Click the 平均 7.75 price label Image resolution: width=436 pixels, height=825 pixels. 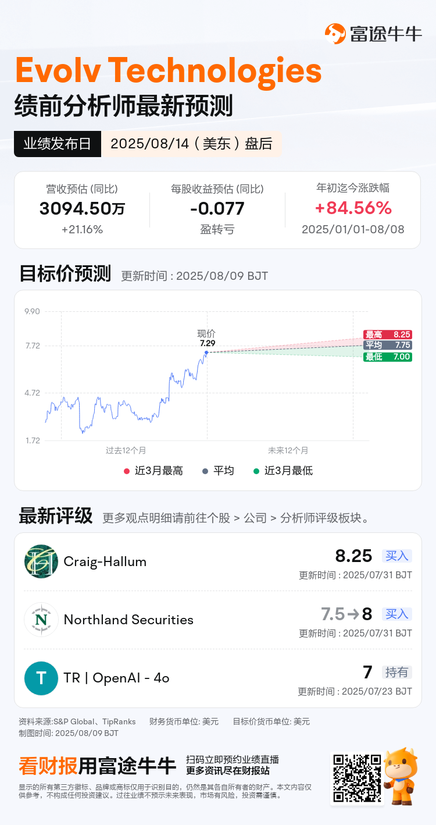click(387, 346)
